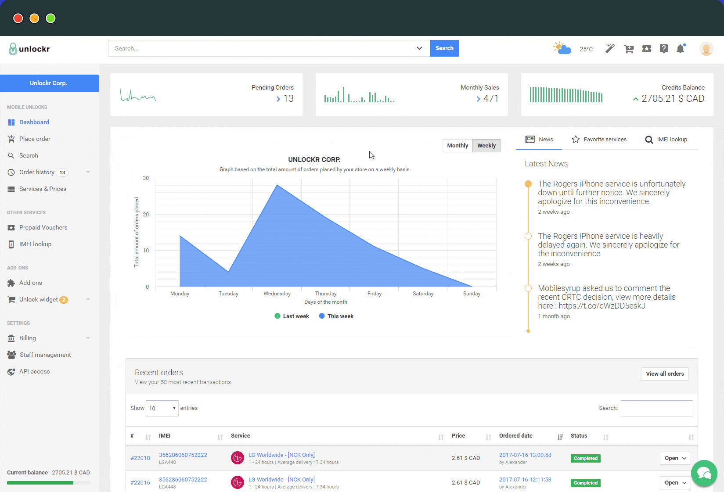
Task: Click the API access globe icon
Action: (x=11, y=372)
